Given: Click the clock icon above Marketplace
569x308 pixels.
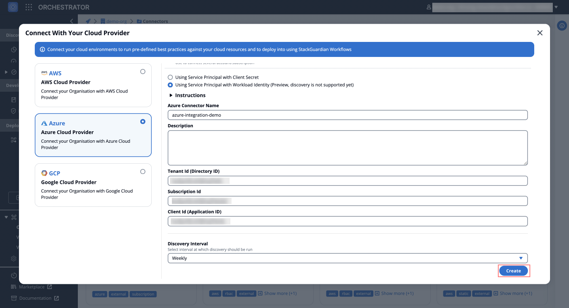Looking at the screenshot, I should [x=14, y=275].
